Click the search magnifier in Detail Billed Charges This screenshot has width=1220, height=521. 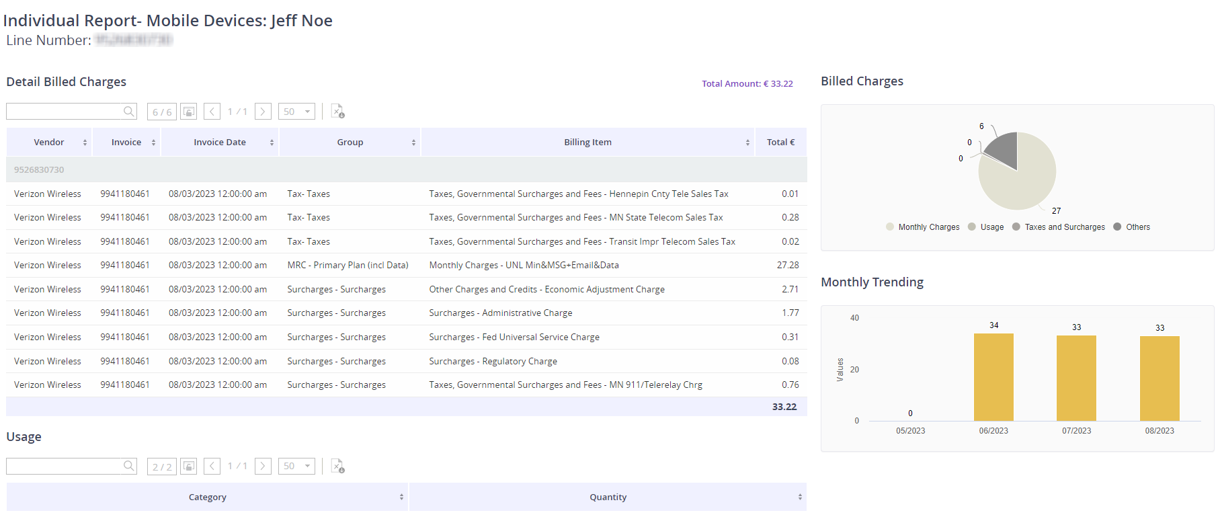pos(128,112)
